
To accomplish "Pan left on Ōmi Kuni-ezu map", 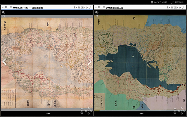I will pos(86,111).
